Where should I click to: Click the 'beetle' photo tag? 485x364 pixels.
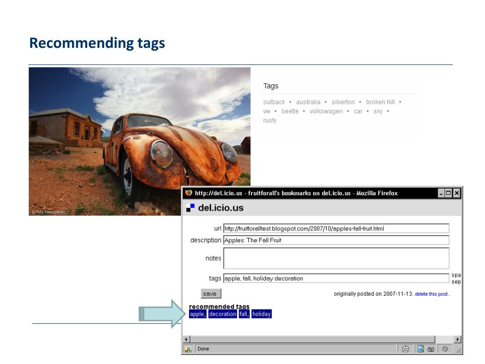290,111
